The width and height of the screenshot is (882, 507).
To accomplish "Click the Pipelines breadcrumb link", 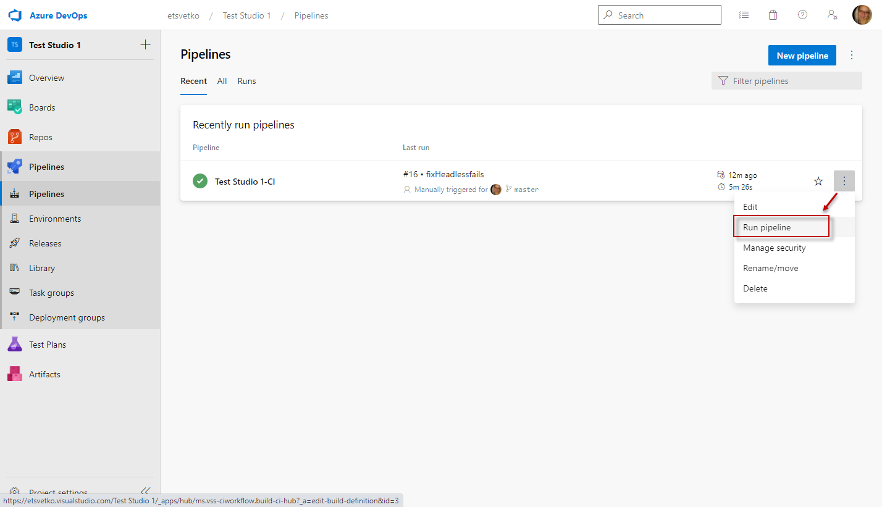I will pyautogui.click(x=311, y=15).
